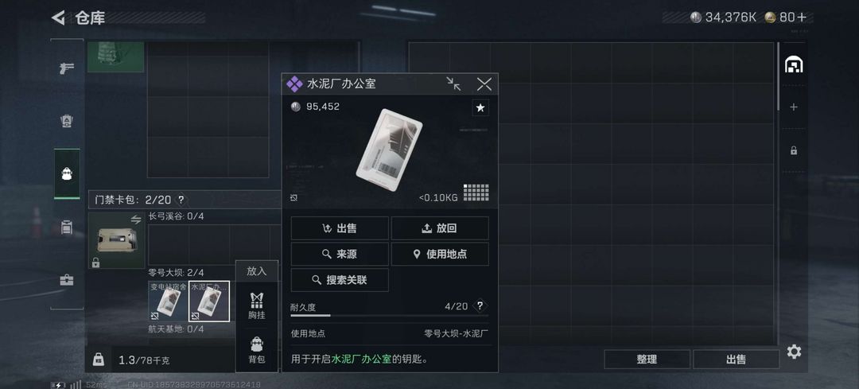The image size is (859, 389).
Task: Add a new storage page with plus icon
Action: tap(794, 107)
